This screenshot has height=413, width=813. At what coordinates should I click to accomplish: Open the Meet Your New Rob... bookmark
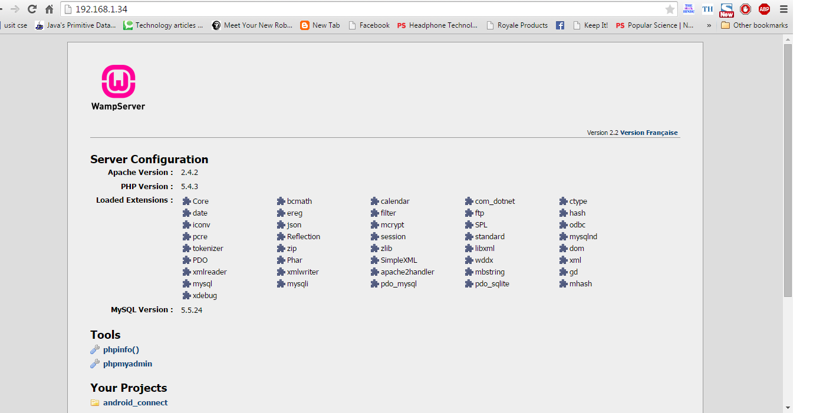(252, 25)
